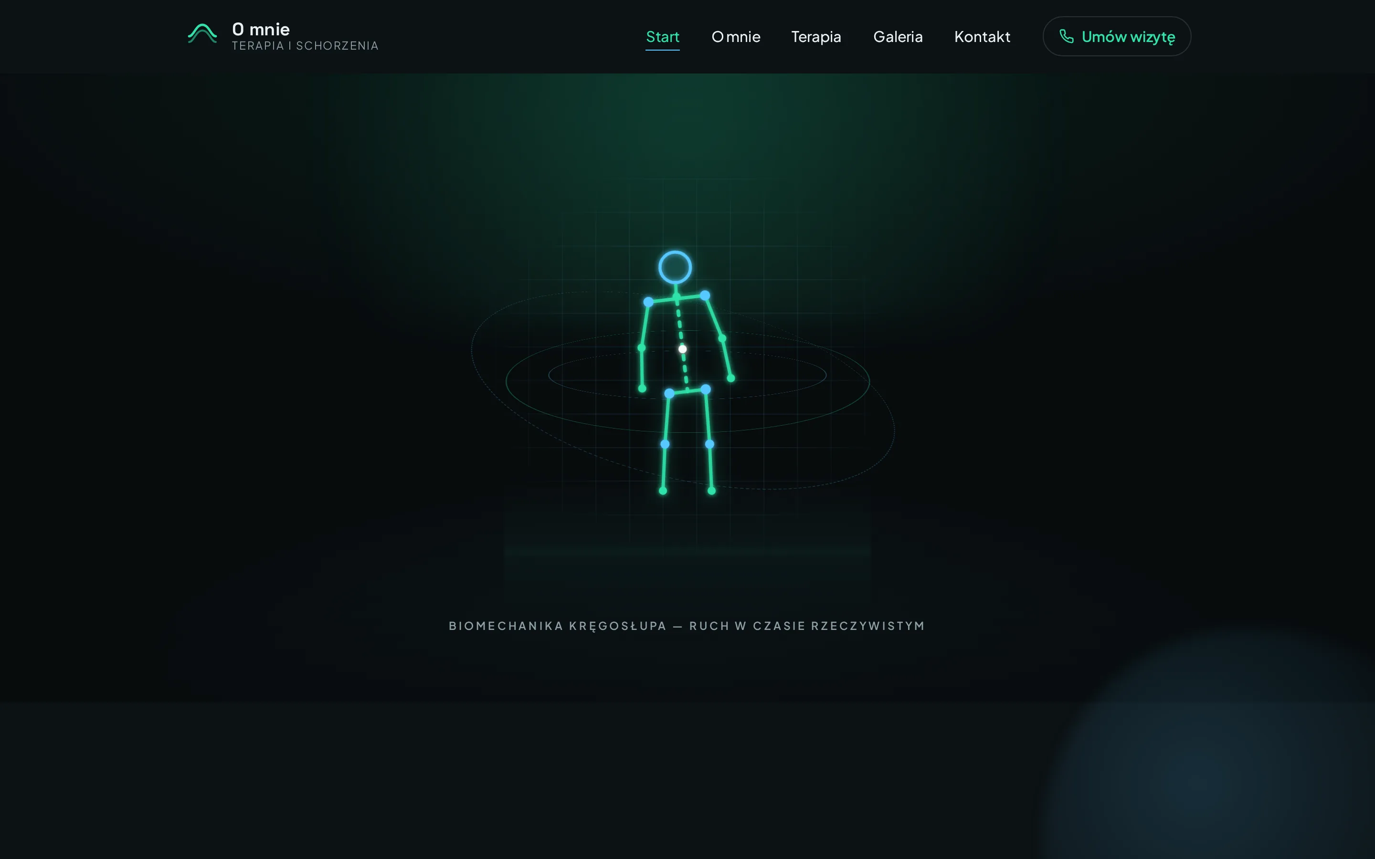
Task: Navigate to Galeria
Action: click(x=898, y=36)
